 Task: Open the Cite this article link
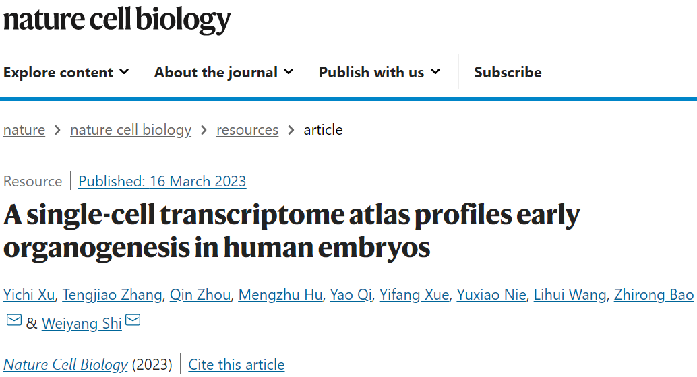click(x=237, y=365)
